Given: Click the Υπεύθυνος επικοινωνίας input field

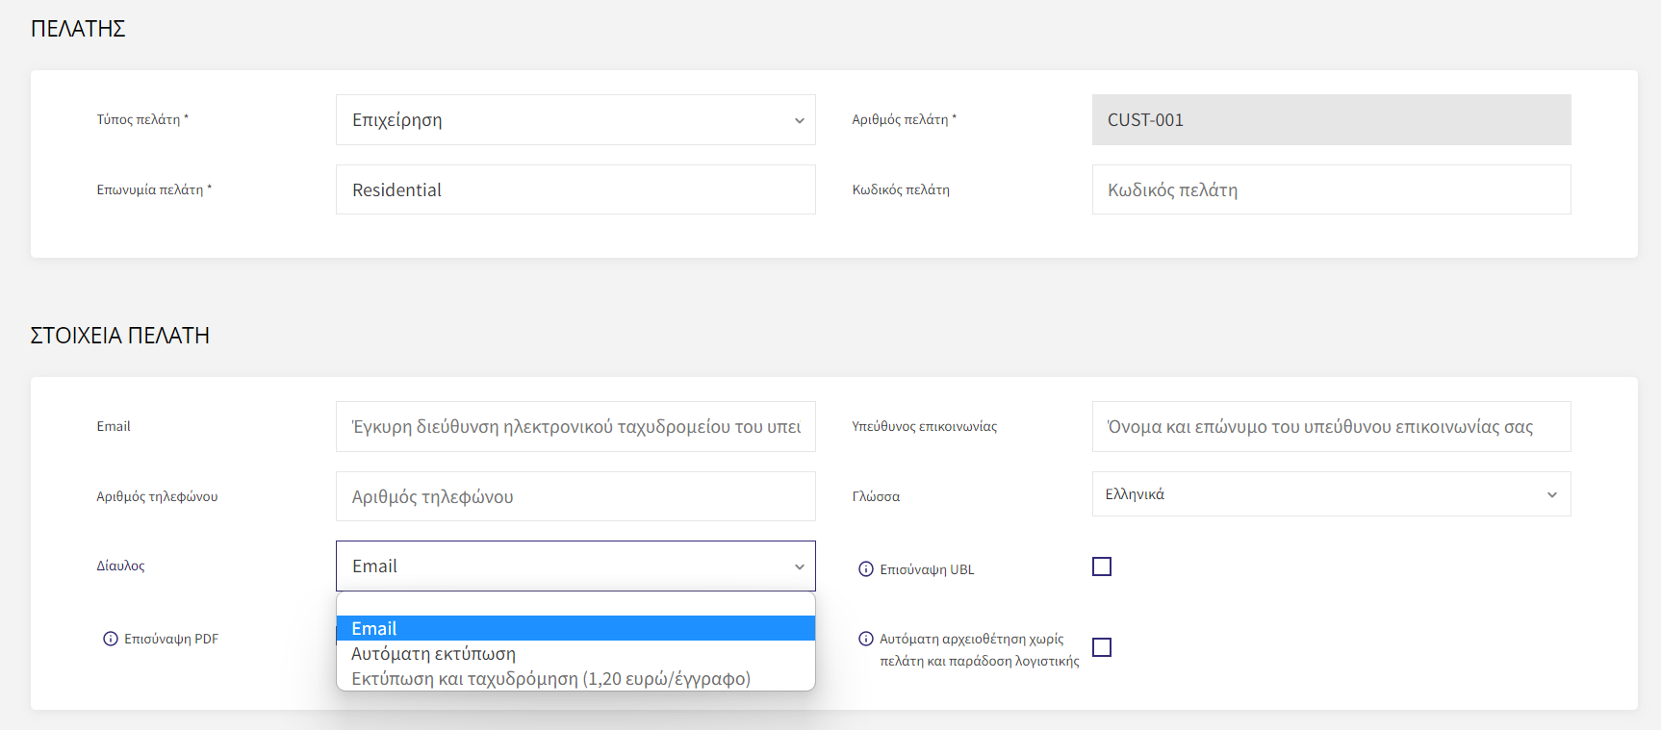Looking at the screenshot, I should [1331, 427].
